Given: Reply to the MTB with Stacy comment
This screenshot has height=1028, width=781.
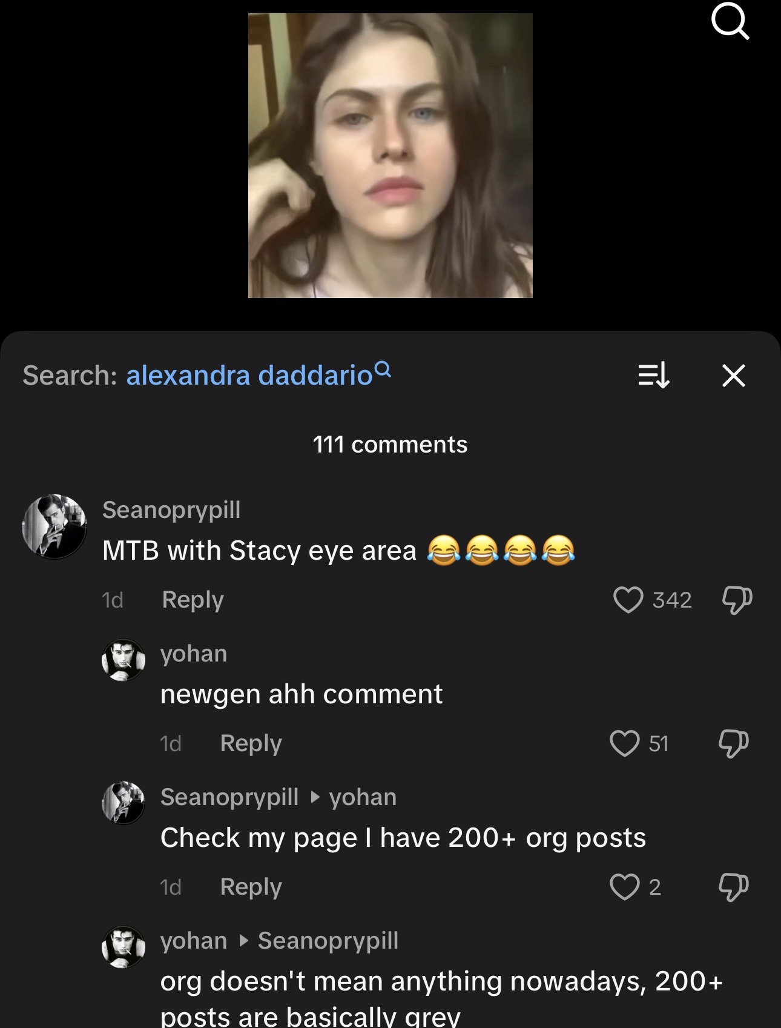Looking at the screenshot, I should [x=193, y=600].
